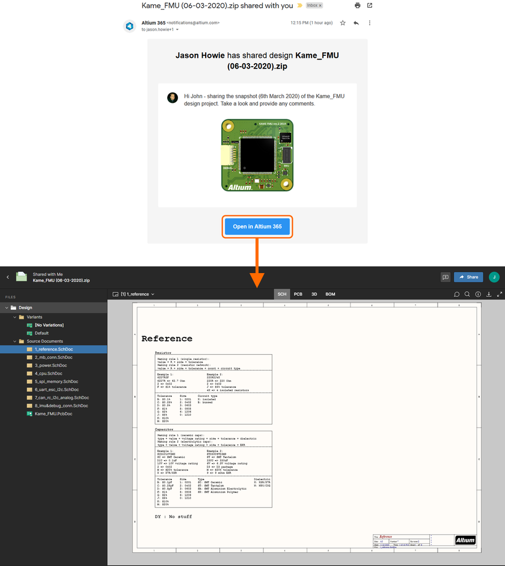The image size is (505, 566).
Task: Open the email in a new window
Action: [369, 5]
